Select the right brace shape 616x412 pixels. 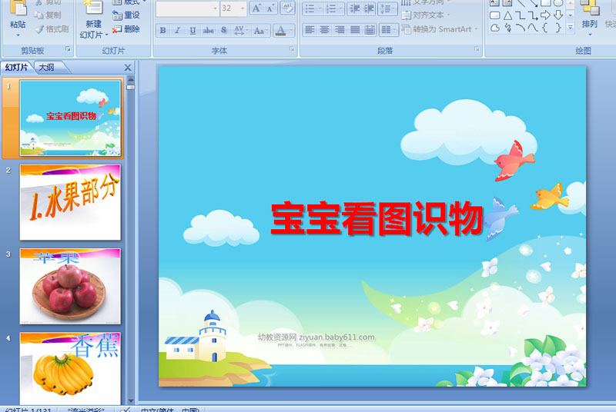[558, 28]
